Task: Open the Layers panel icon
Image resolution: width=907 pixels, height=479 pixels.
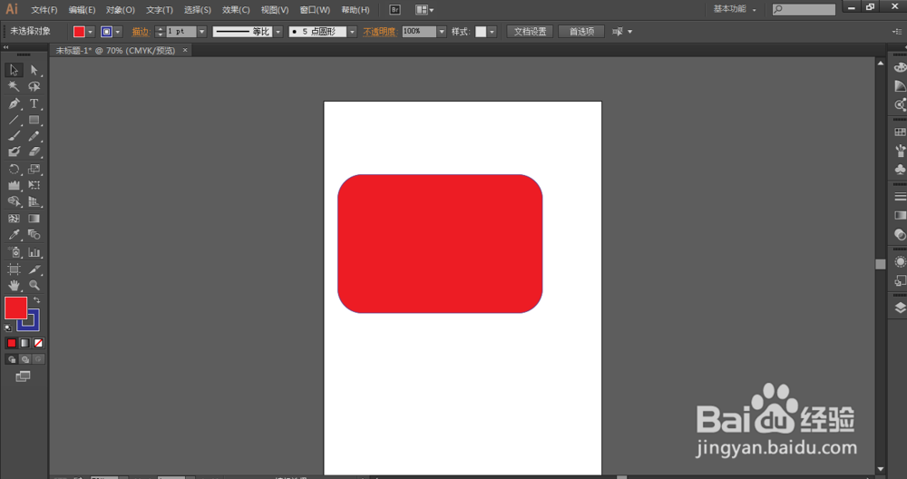Action: click(x=900, y=308)
